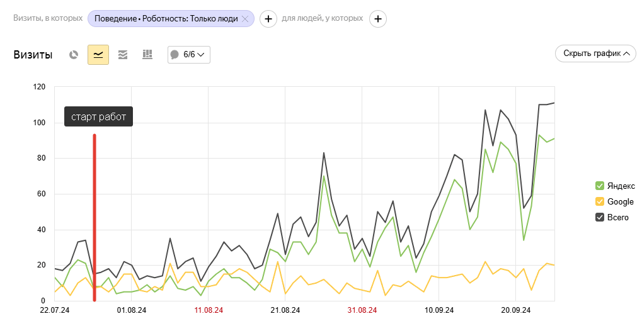This screenshot has height=326, width=642.
Task: Open the 6/6 annotations dropdown
Action: [x=189, y=55]
